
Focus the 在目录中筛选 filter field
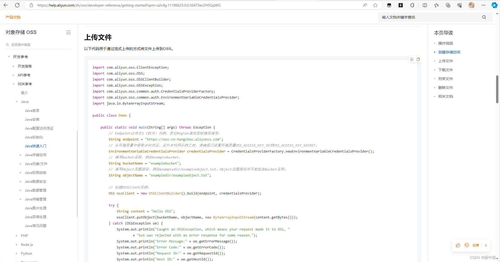tap(38, 45)
